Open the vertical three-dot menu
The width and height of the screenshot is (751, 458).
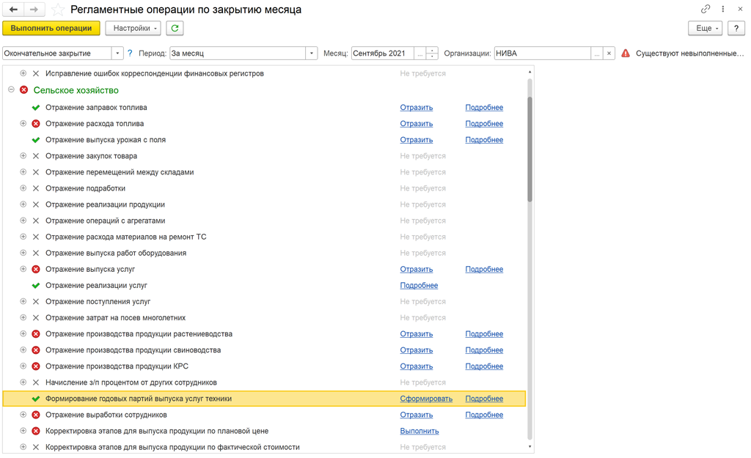[x=723, y=10]
